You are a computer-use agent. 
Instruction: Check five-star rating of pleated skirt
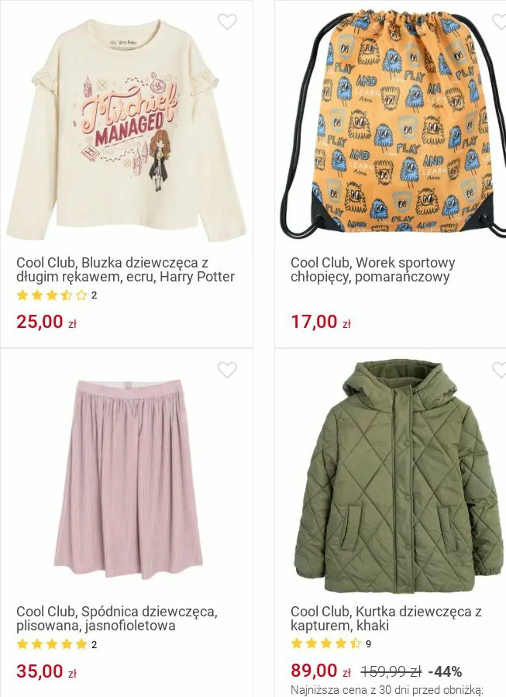coord(57,644)
